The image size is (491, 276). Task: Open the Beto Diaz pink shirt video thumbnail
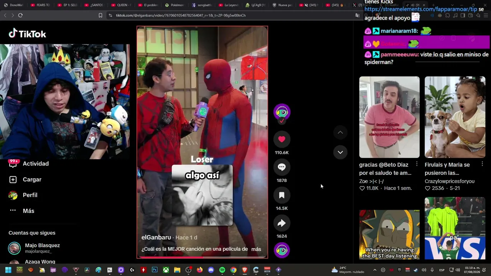(389, 117)
